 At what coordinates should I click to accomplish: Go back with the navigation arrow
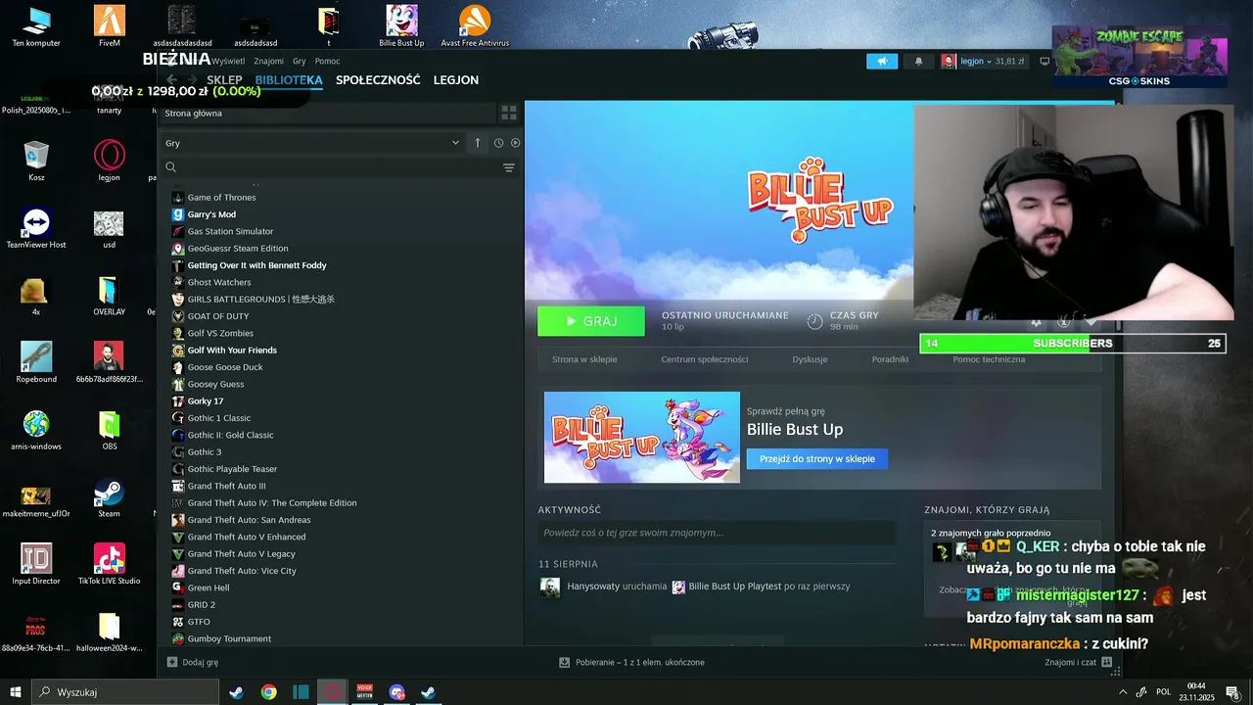(x=172, y=79)
